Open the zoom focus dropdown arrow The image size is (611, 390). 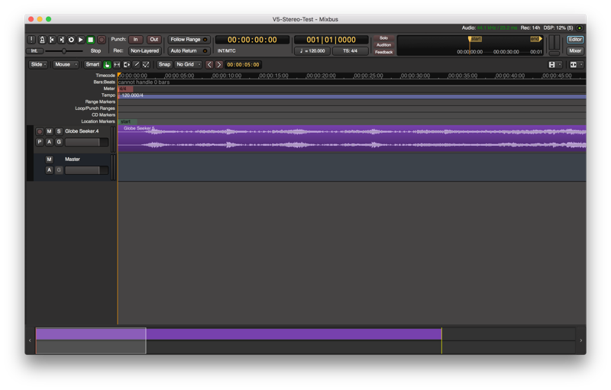[x=581, y=65]
